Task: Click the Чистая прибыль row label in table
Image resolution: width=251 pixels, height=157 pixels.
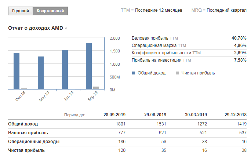Action: (26, 150)
